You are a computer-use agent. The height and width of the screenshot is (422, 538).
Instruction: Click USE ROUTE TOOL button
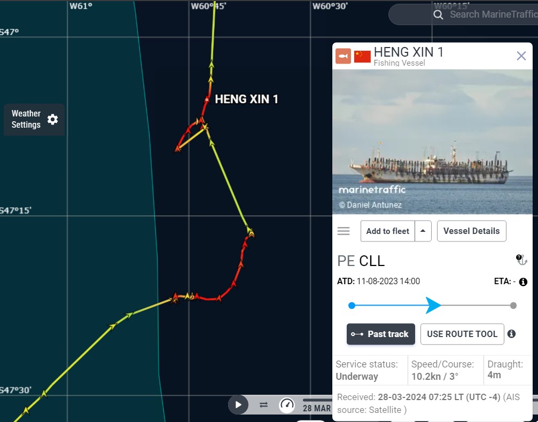point(462,334)
